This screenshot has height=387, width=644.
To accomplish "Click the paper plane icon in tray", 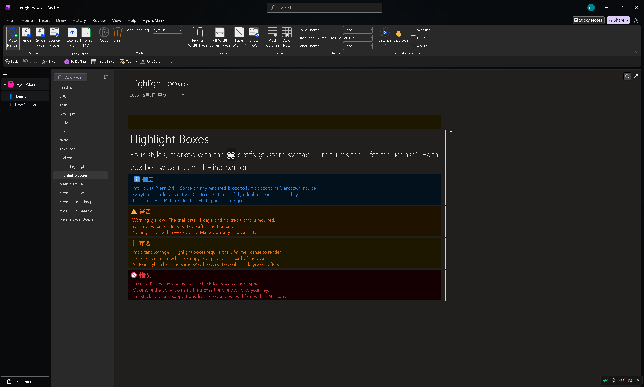I will pos(622,380).
